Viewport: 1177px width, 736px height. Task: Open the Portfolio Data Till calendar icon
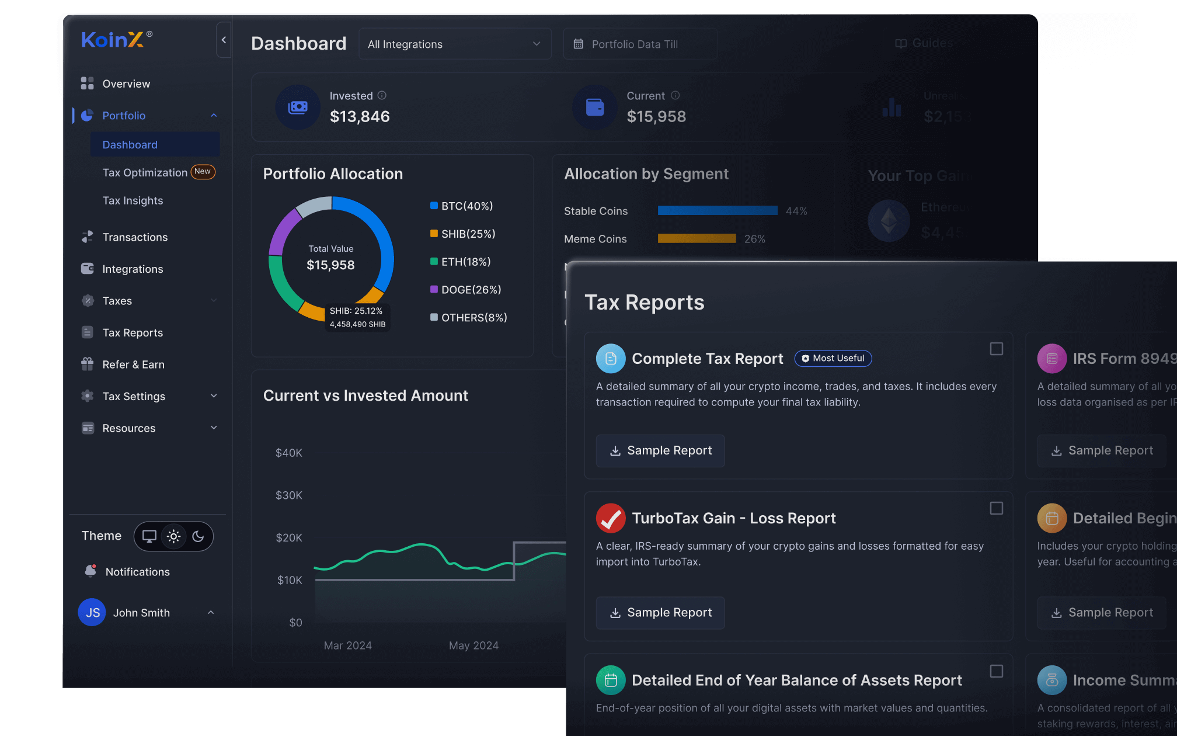click(579, 43)
